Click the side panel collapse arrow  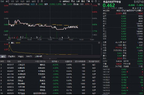(x=101, y=49)
